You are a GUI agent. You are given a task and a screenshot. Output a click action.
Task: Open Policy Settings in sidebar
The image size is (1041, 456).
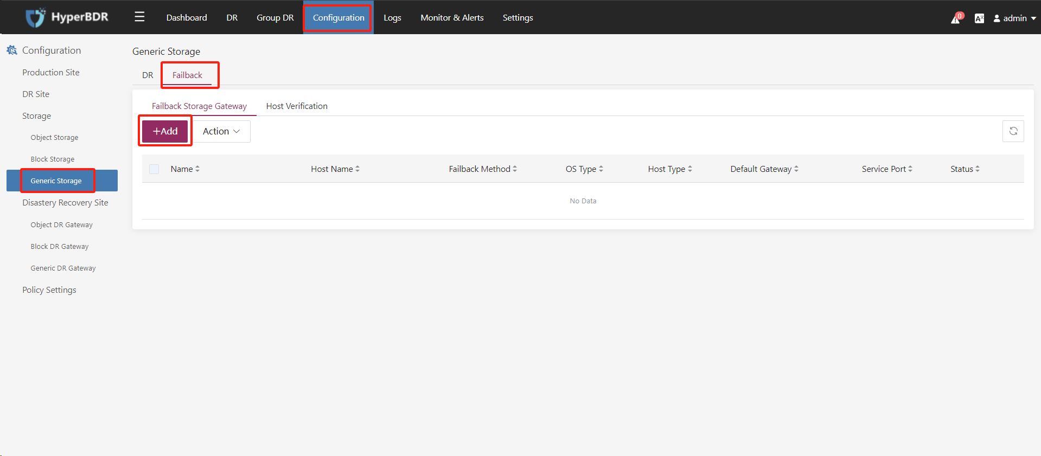pyautogui.click(x=49, y=290)
